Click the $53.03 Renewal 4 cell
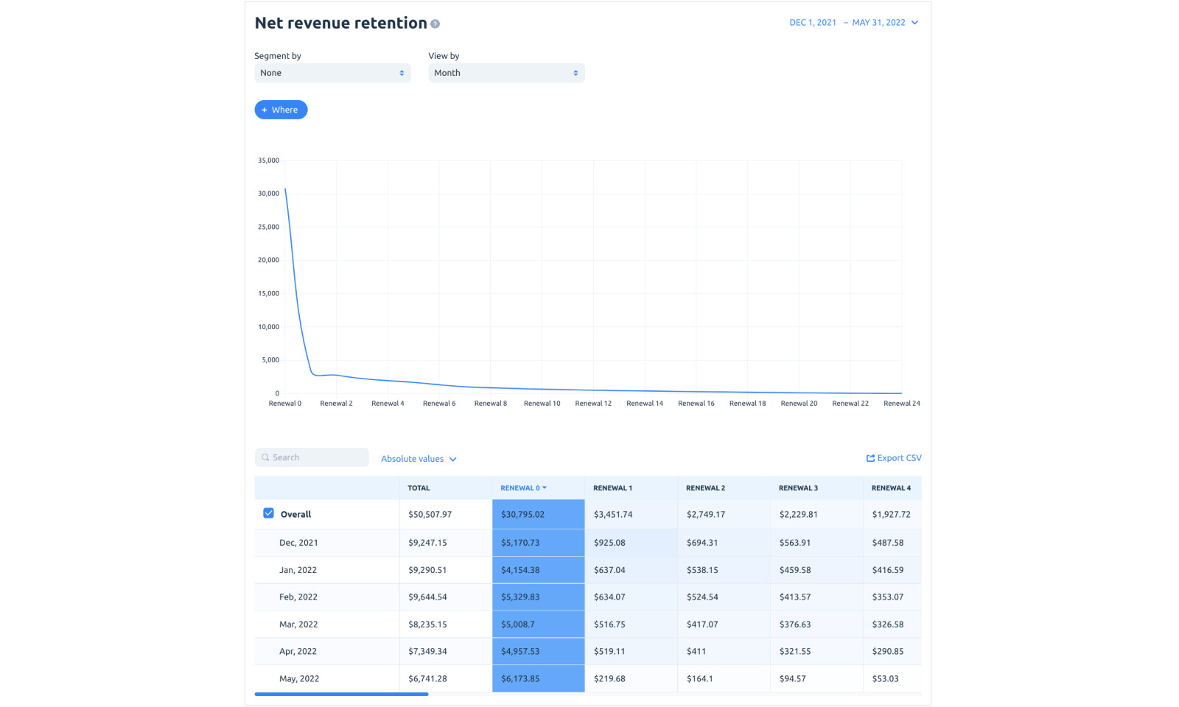1179x707 pixels. [892, 679]
